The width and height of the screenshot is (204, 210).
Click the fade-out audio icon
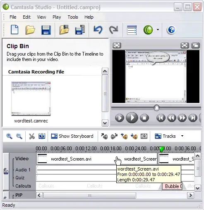click(114, 136)
